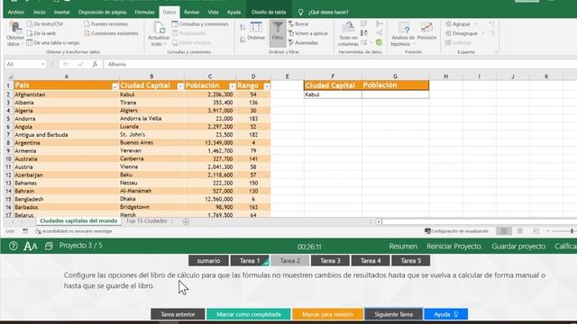The image size is (577, 324).
Task: Open the Rango column filter dropdown
Action: click(267, 86)
